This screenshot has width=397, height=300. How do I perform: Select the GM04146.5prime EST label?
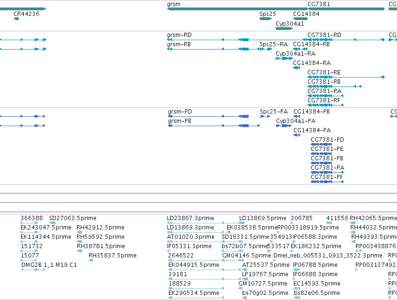point(246,256)
